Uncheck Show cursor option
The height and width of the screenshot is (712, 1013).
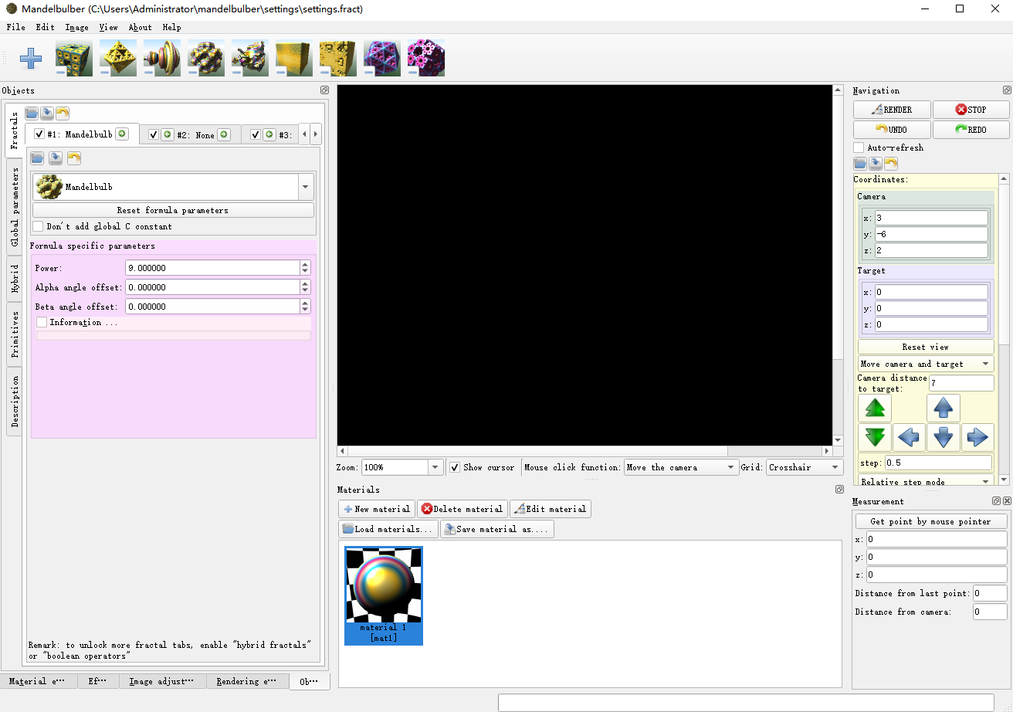pos(455,467)
